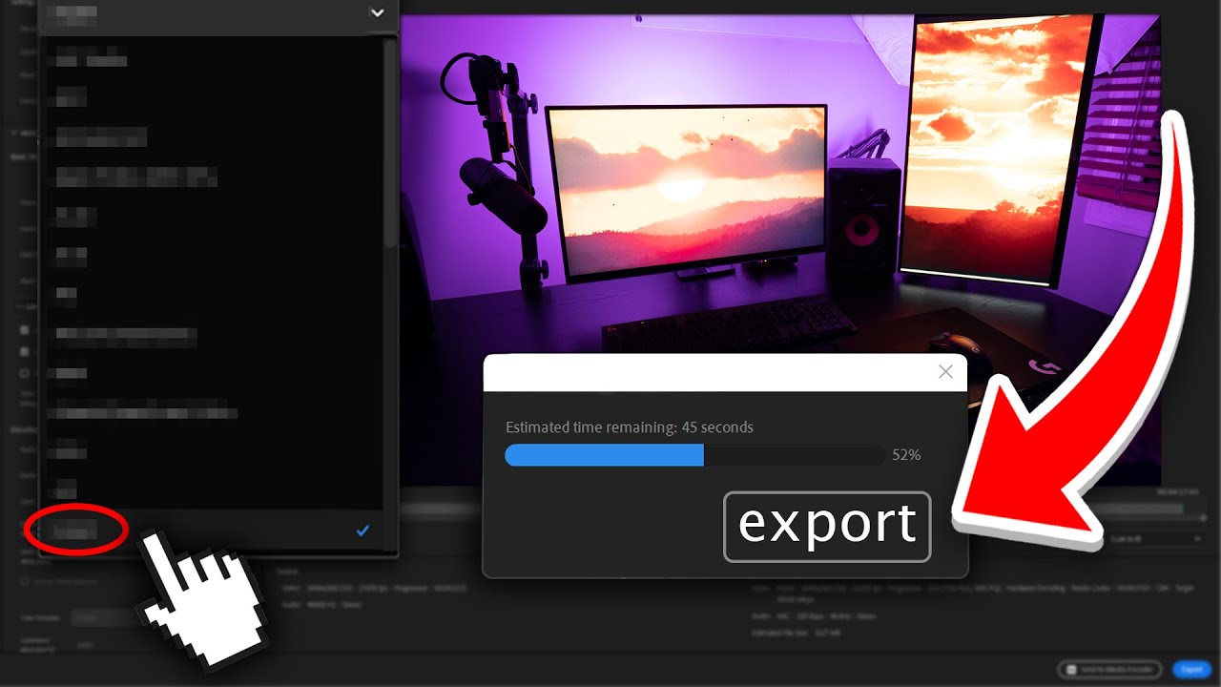Toggle the top checkbox in left settings column

tap(25, 330)
